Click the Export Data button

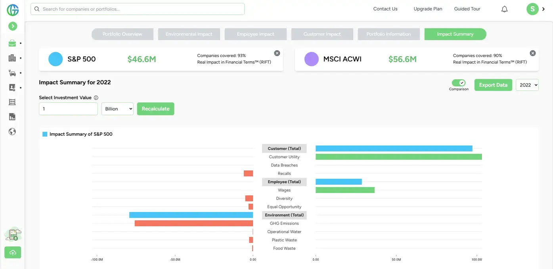pos(493,85)
